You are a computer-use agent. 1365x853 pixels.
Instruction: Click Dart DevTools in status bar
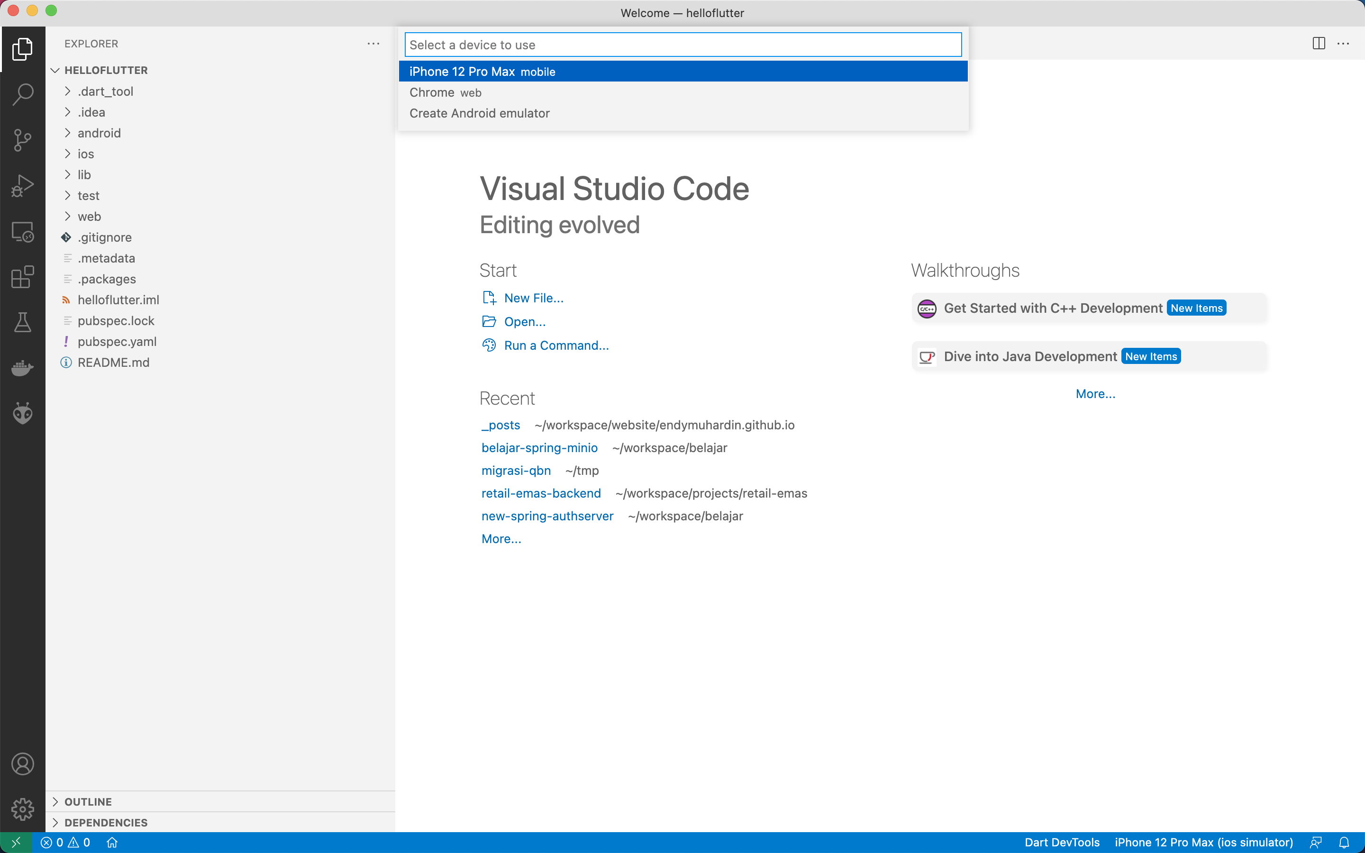[1062, 842]
